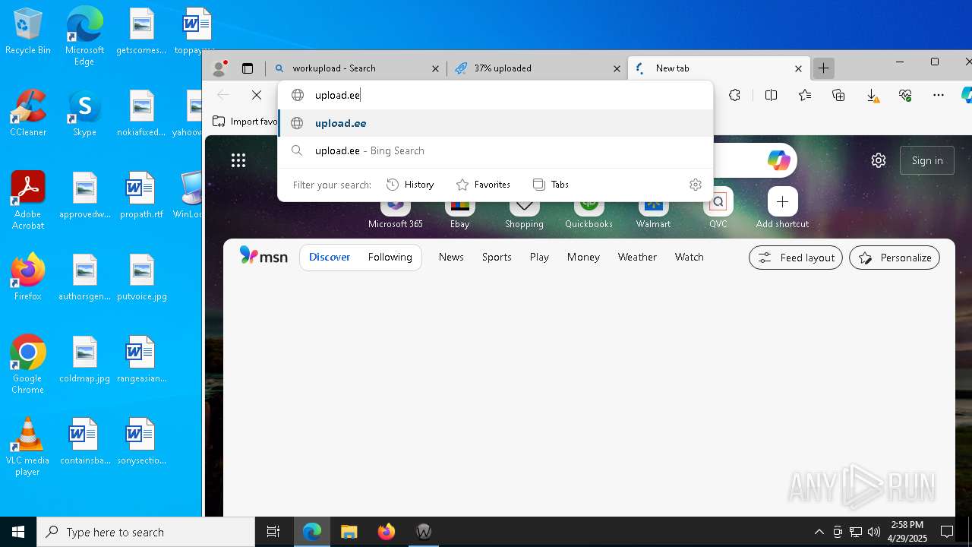Click the address bar with upload.ee
This screenshot has width=972, height=547.
pyautogui.click(x=496, y=95)
